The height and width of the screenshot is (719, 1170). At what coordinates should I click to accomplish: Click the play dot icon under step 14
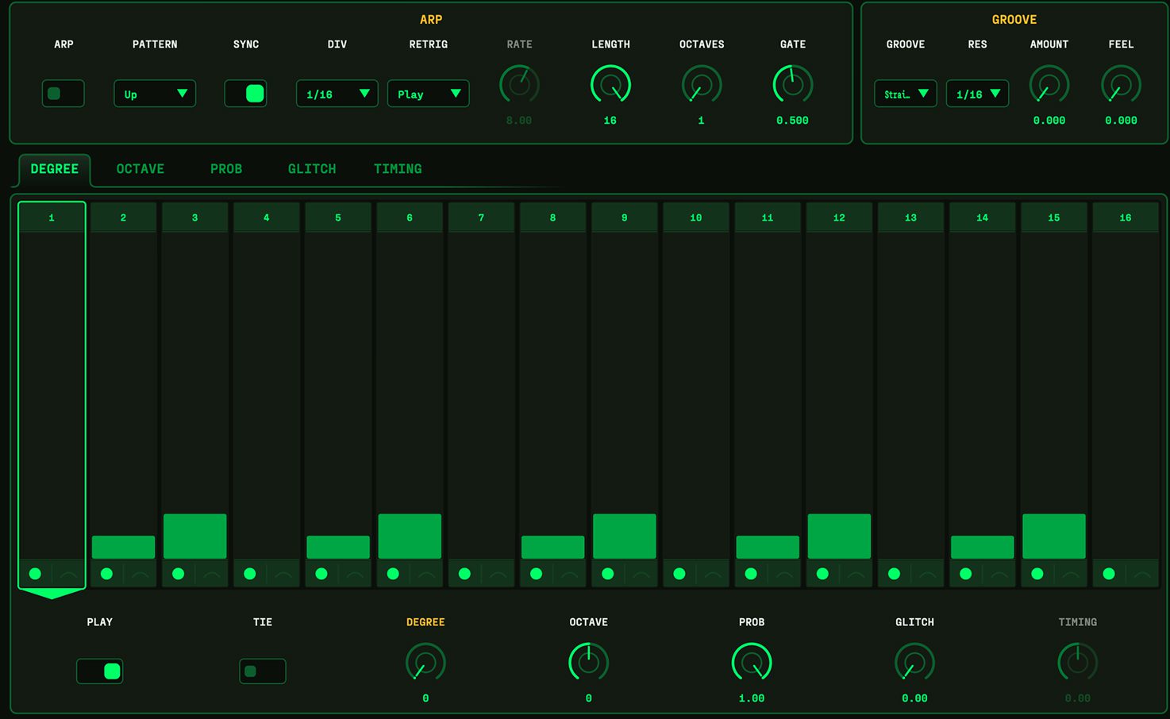pos(966,574)
